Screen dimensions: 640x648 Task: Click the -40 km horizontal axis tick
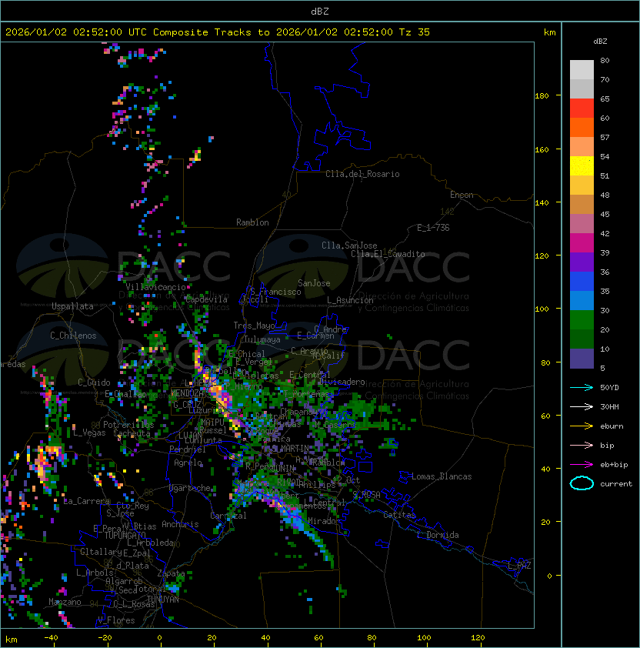pos(52,638)
